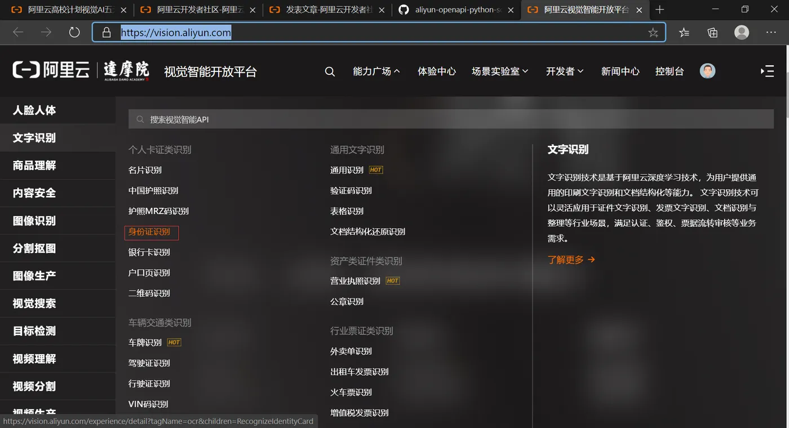The width and height of the screenshot is (789, 428).
Task: Click the site search magnifier icon
Action: click(330, 72)
